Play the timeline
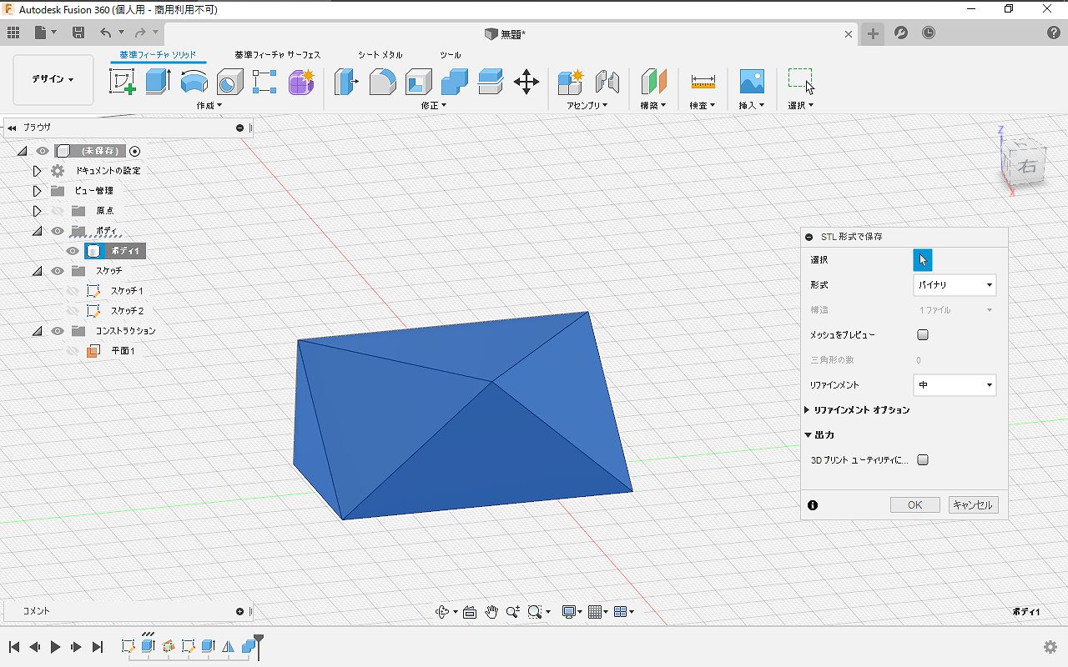Image resolution: width=1068 pixels, height=667 pixels. click(x=56, y=647)
